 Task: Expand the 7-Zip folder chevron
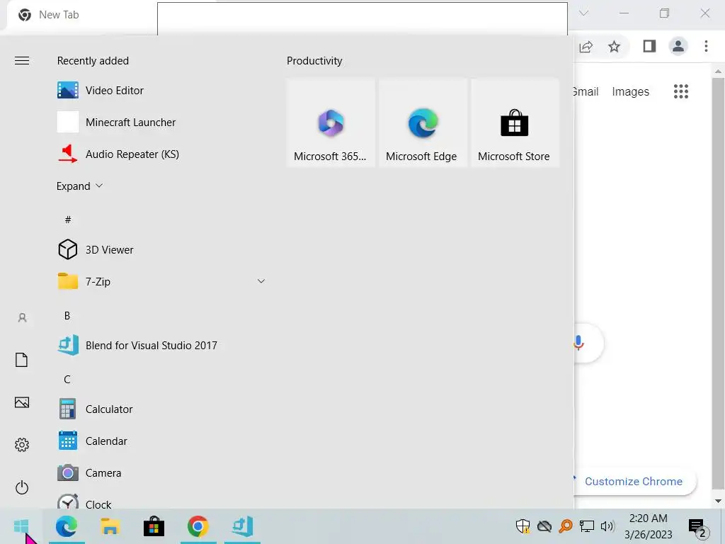click(x=261, y=281)
